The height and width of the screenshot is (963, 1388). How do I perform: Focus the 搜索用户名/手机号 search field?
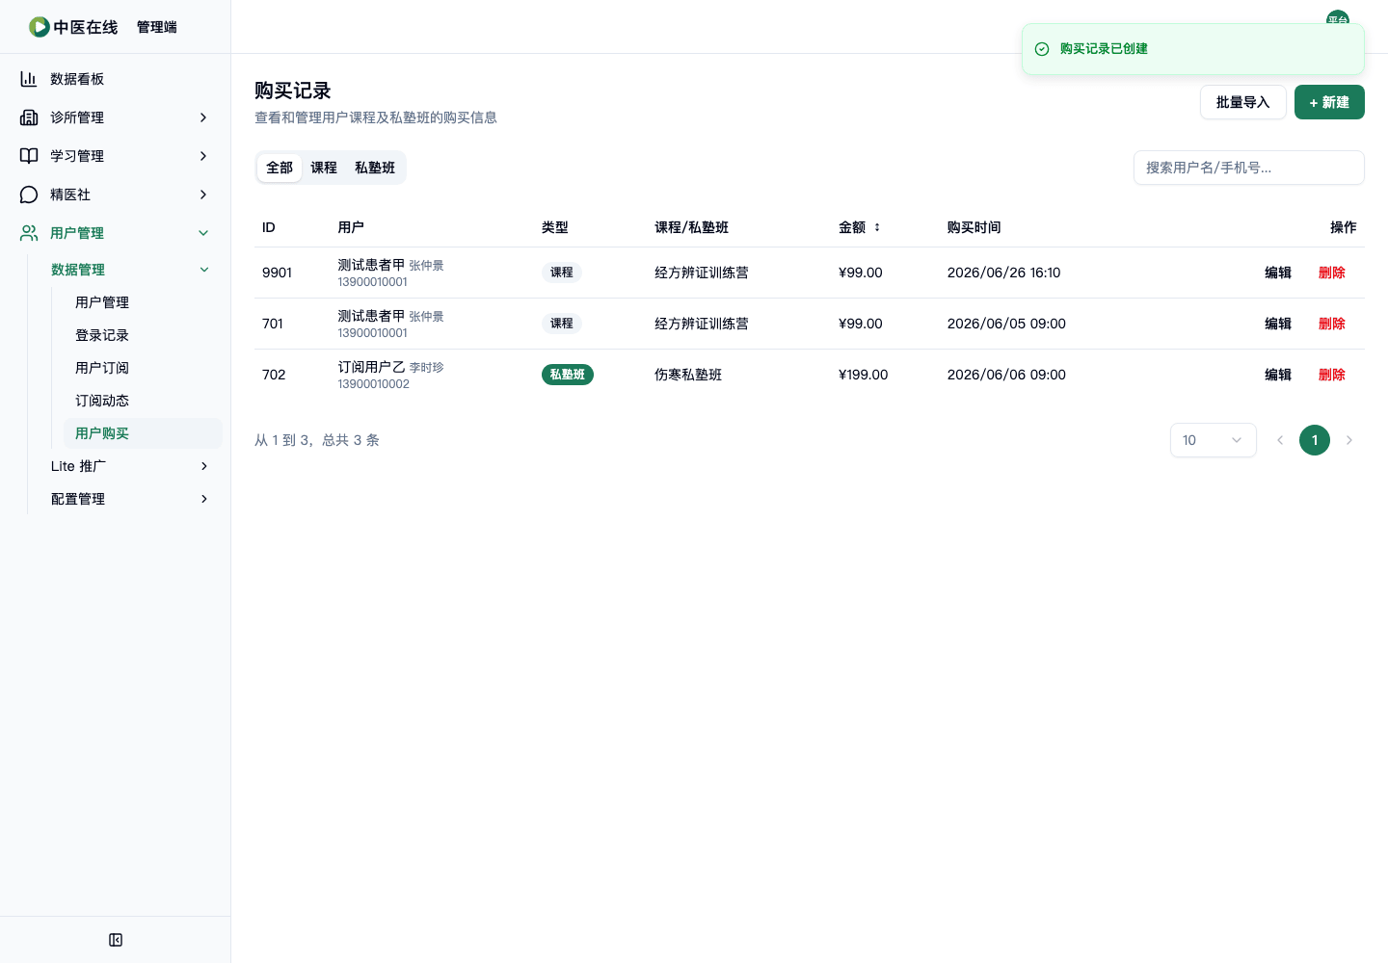[x=1248, y=168]
